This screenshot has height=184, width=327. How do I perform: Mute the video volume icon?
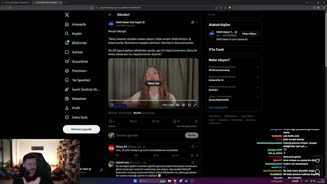[178, 105]
